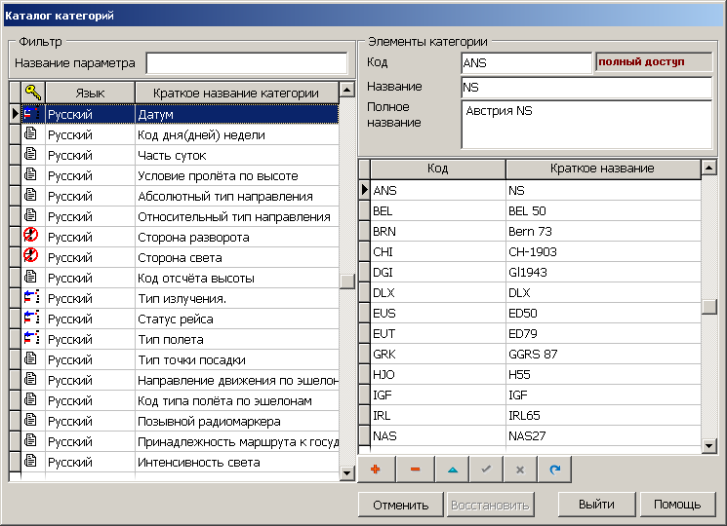Click the down arrow of elements scrollbar

click(x=709, y=445)
